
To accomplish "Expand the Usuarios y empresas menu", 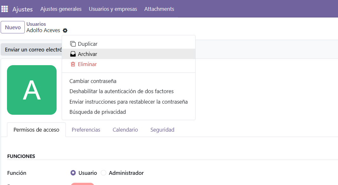I will [113, 9].
